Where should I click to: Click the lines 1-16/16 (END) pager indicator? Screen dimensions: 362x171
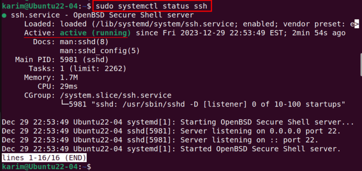click(x=44, y=158)
